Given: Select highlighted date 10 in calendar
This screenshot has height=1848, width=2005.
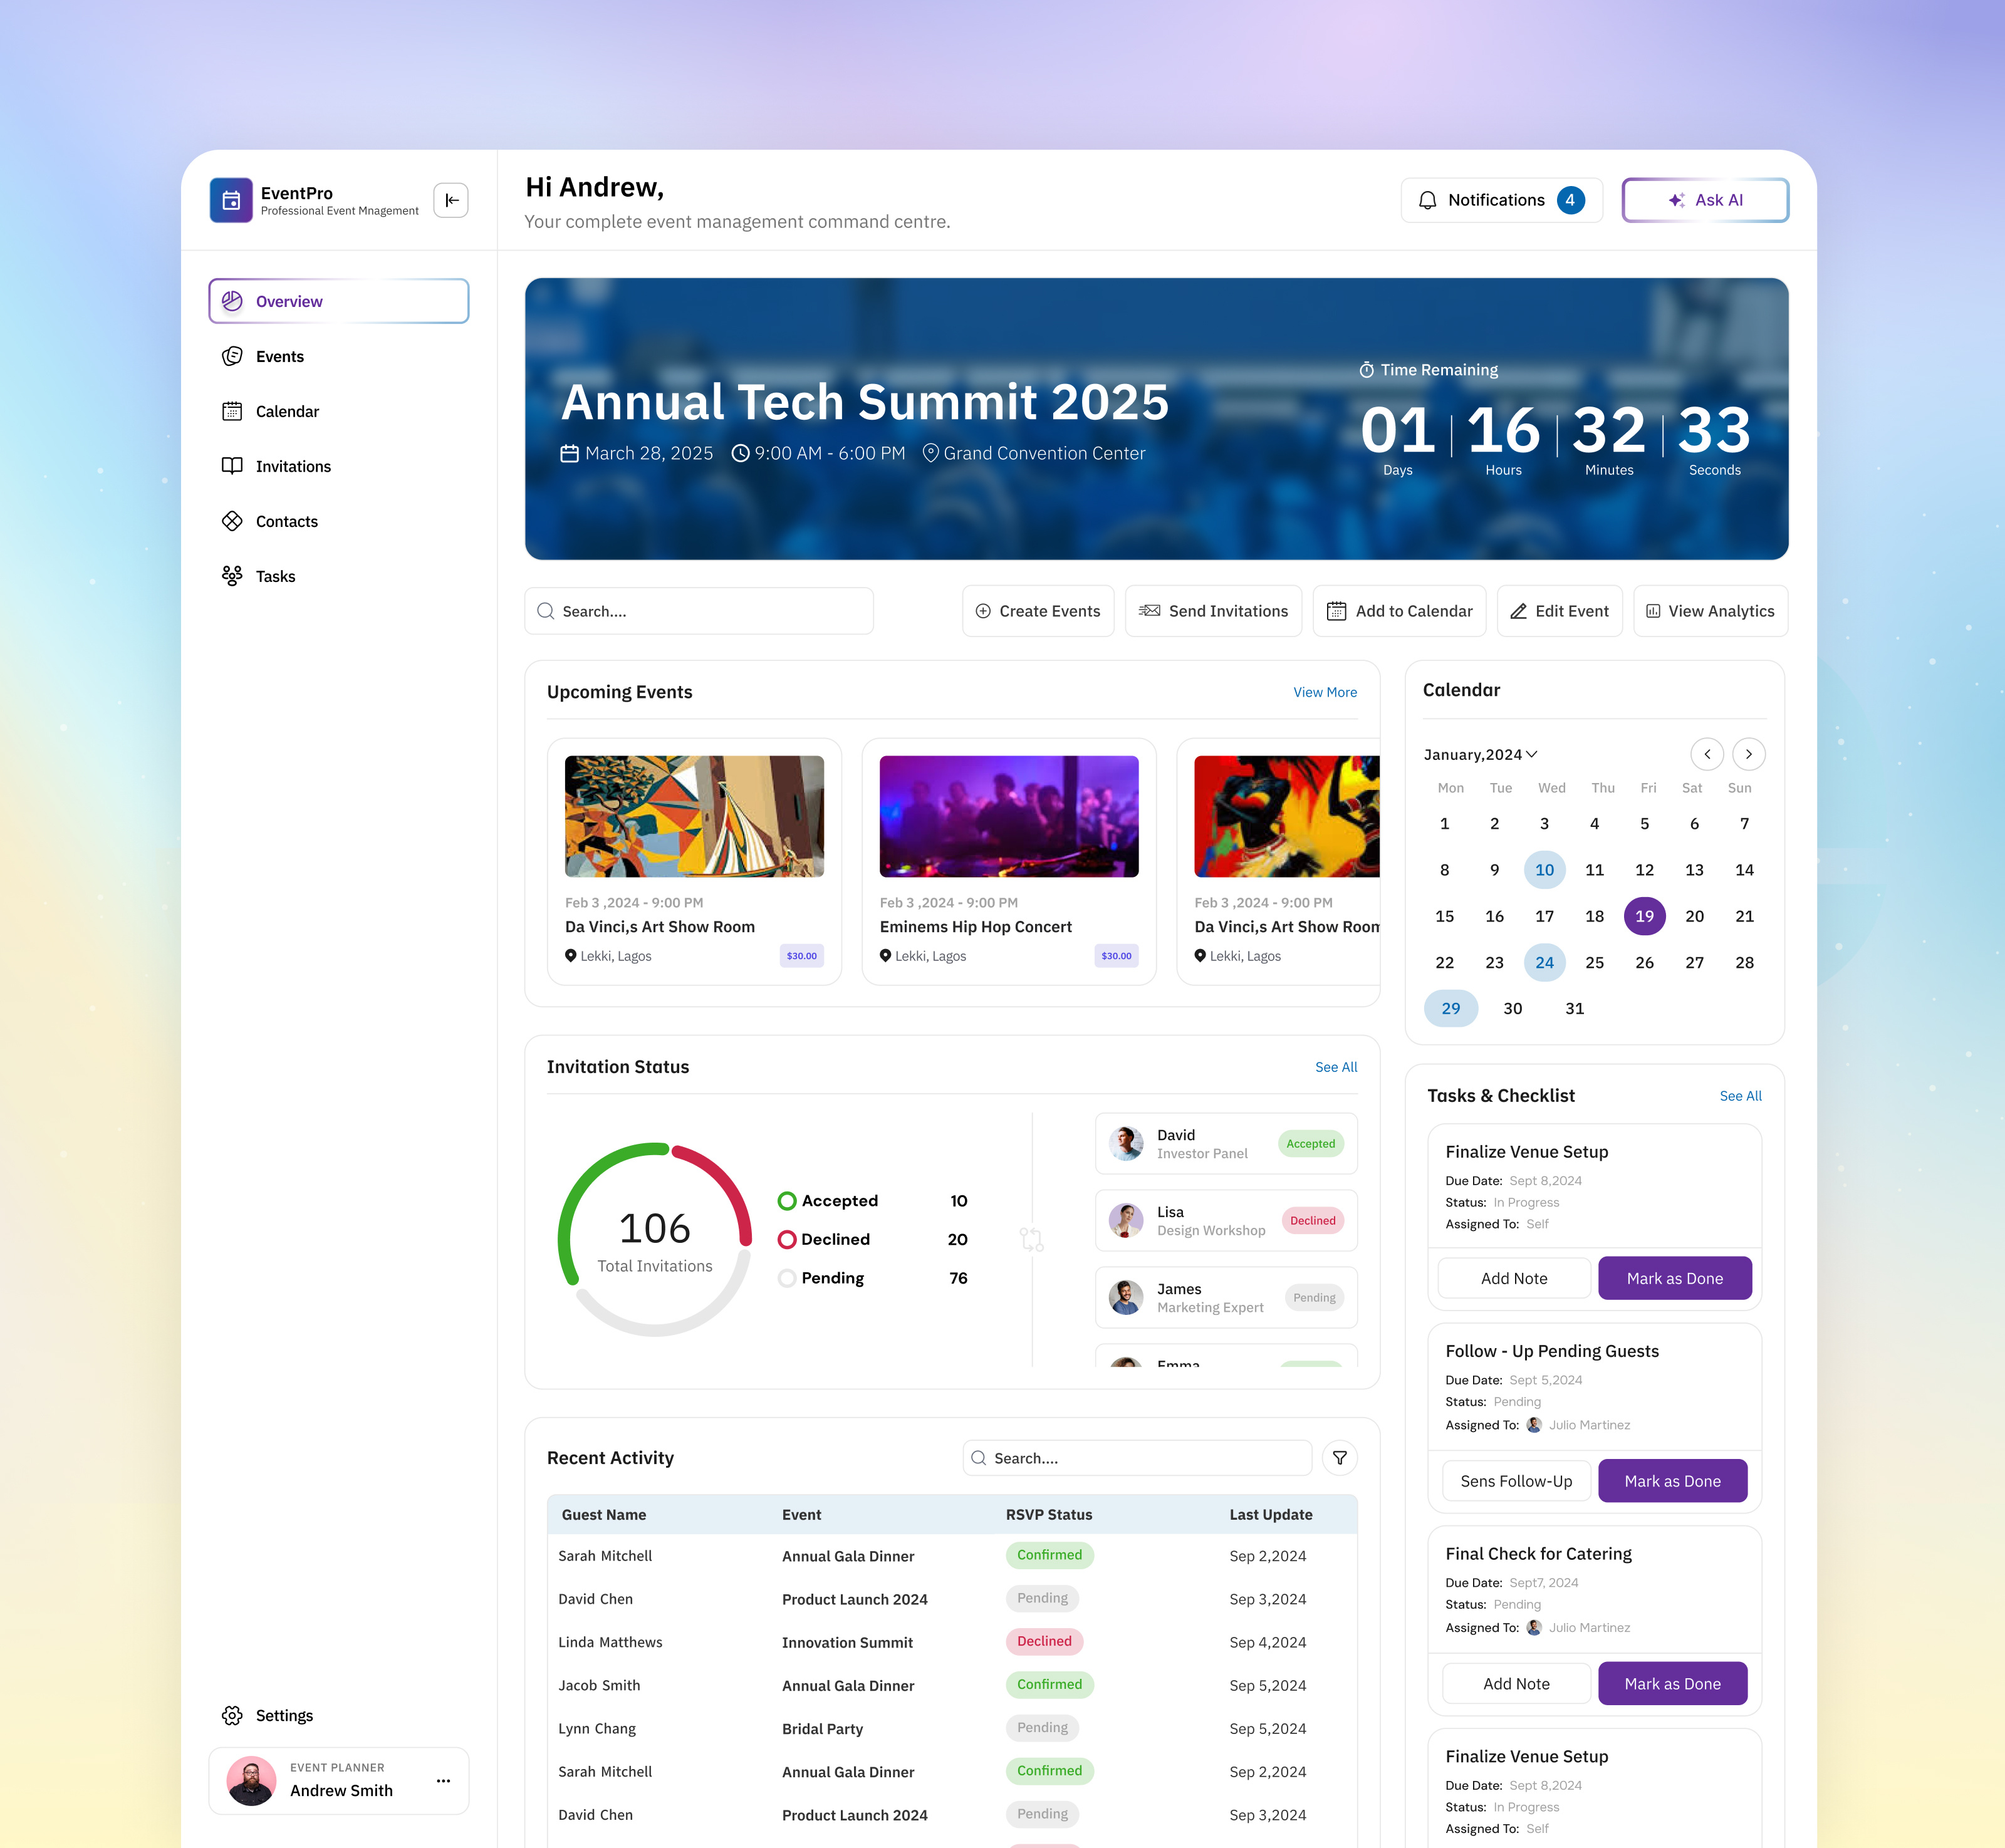Looking at the screenshot, I should click(1544, 870).
